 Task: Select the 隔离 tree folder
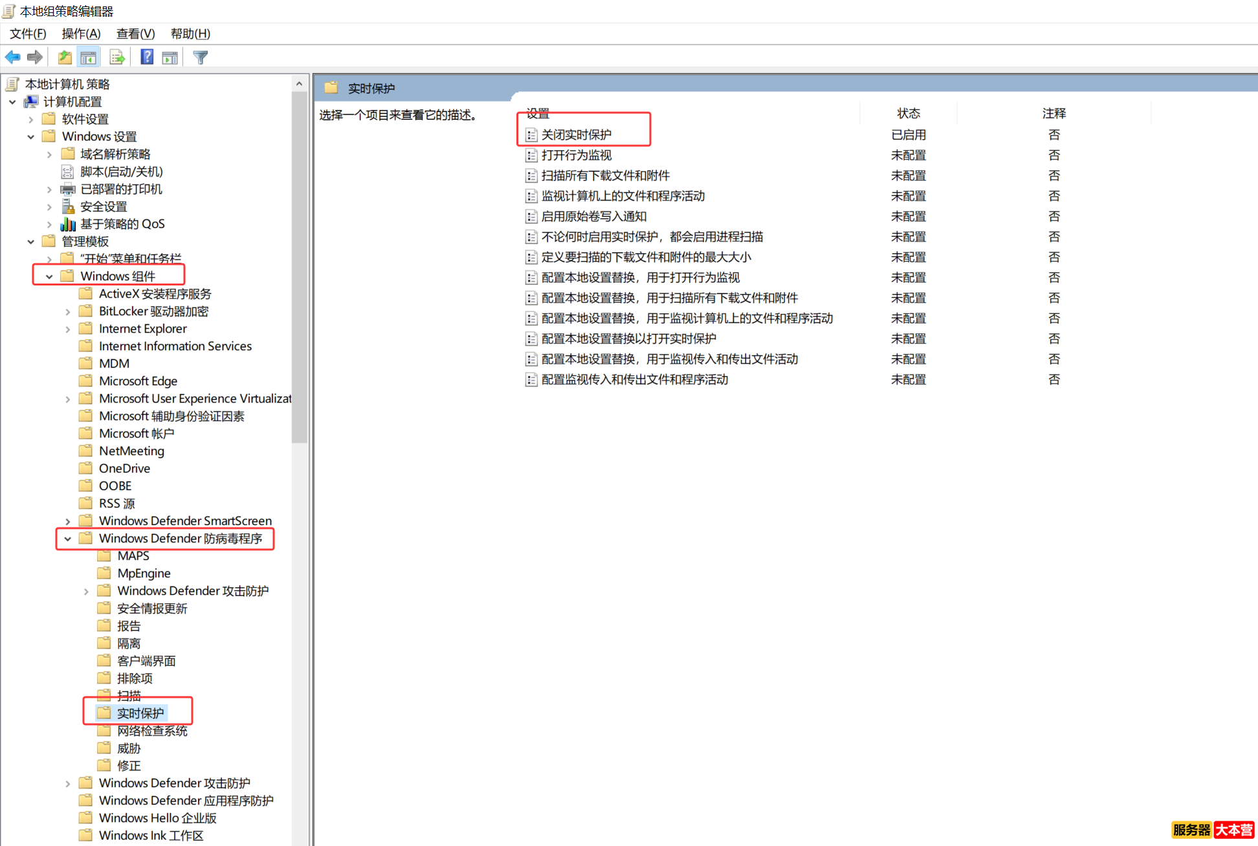[x=129, y=643]
